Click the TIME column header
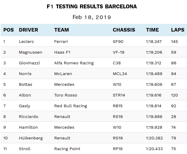This screenshot has height=154, width=187. [x=152, y=30]
